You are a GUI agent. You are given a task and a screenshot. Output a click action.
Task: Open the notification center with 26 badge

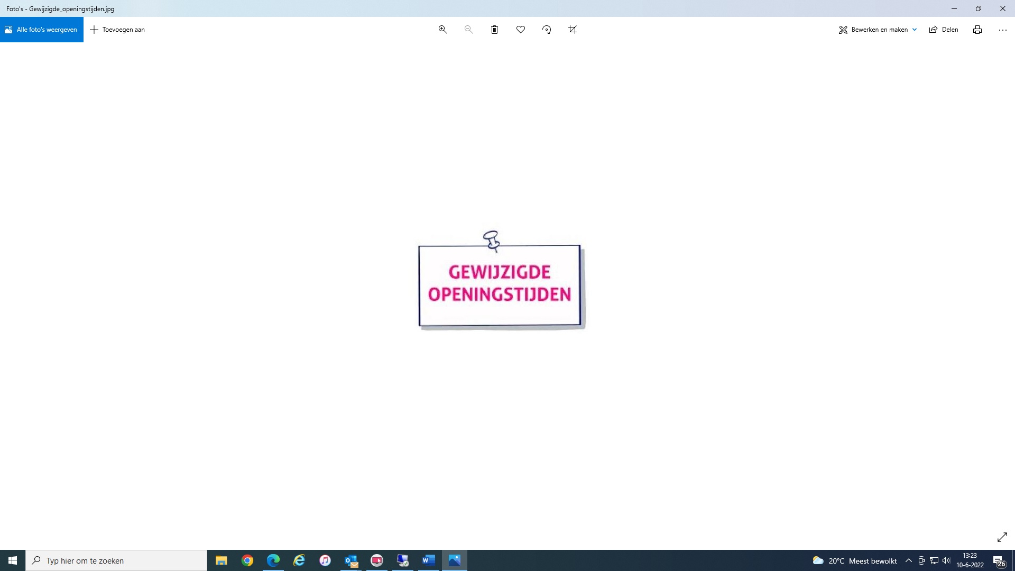coord(999,561)
